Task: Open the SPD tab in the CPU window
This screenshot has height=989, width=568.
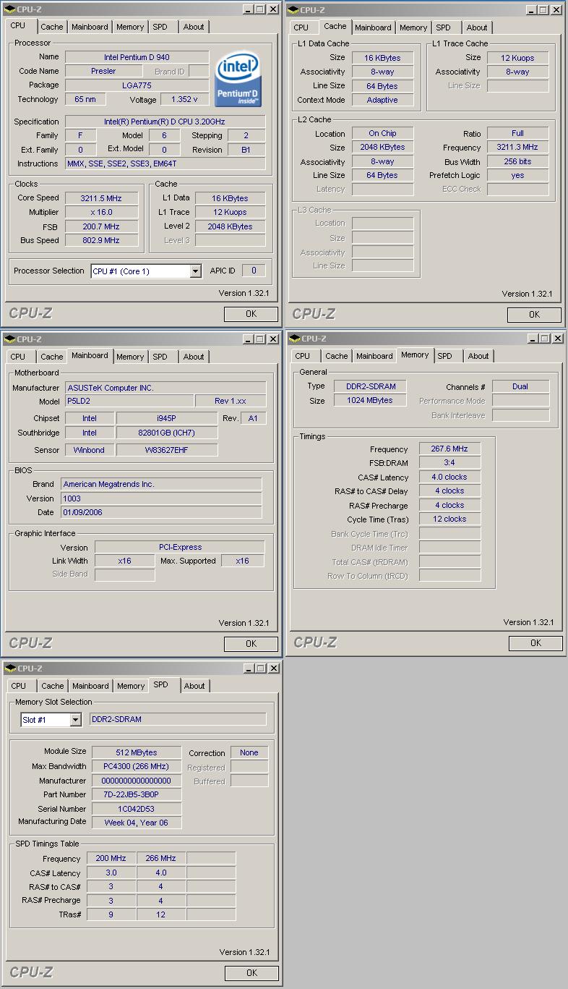Action: (x=160, y=27)
